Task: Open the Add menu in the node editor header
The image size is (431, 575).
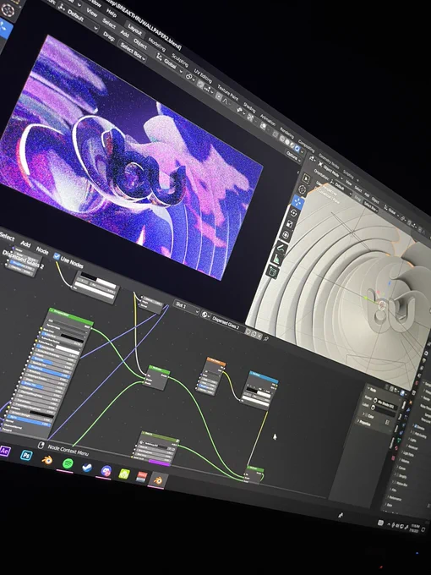Action: pyautogui.click(x=25, y=244)
